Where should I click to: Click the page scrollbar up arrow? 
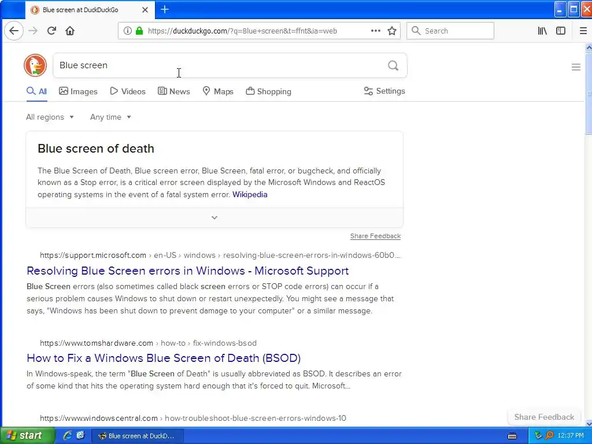tap(589, 47)
